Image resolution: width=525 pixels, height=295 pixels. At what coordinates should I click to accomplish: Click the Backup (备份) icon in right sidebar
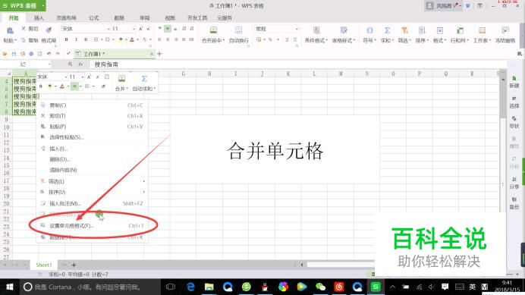(514, 199)
